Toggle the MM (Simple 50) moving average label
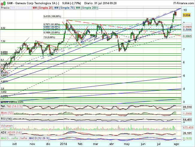Screen dimensions: 195x147 coord(21,8)
